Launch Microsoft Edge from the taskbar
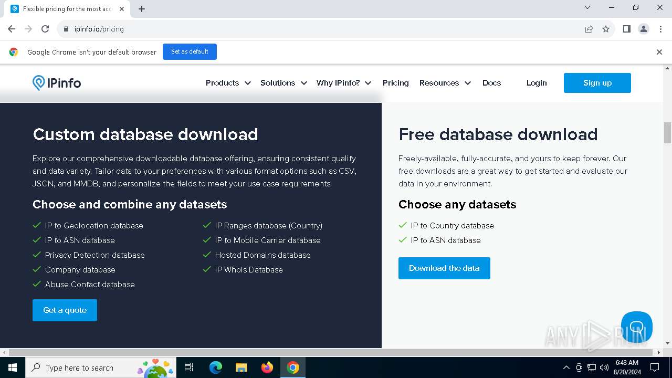Screen dimensions: 672x378 [x=216, y=367]
